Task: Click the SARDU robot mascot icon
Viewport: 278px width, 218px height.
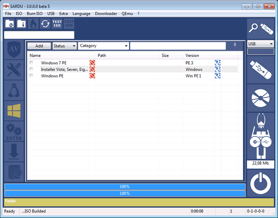Action: coord(261,136)
